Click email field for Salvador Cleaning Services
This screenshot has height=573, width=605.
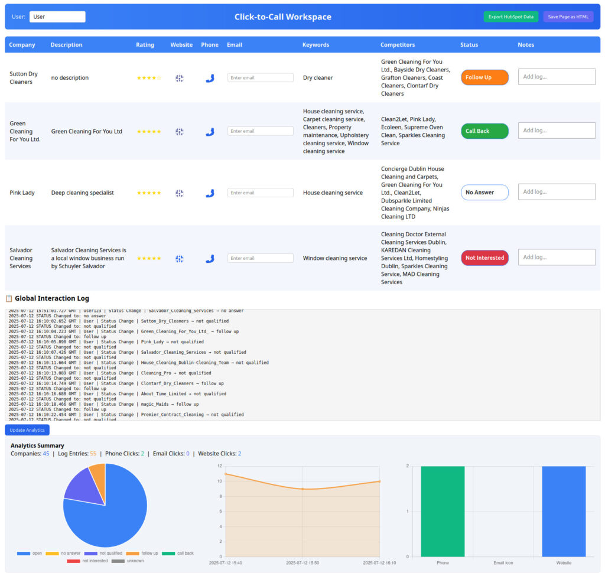(261, 258)
